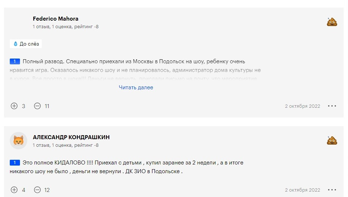Click the plus upvote icon on Federico's review

pos(14,106)
